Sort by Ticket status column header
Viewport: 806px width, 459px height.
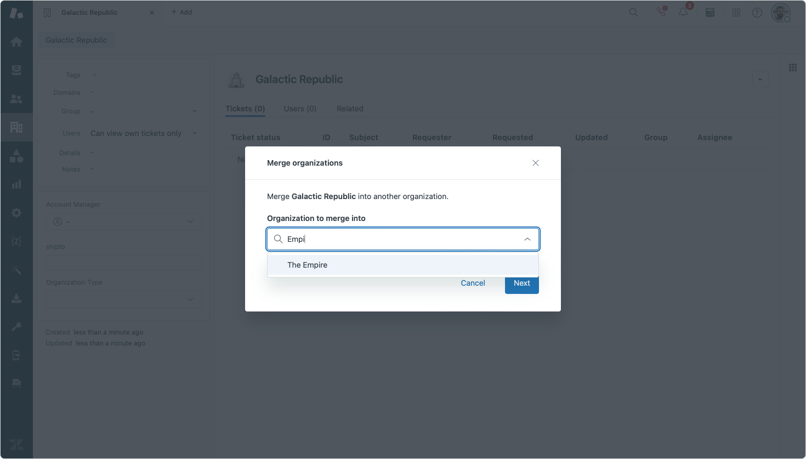256,138
